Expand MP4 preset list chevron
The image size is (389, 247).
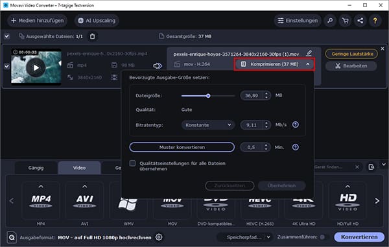[41, 186]
